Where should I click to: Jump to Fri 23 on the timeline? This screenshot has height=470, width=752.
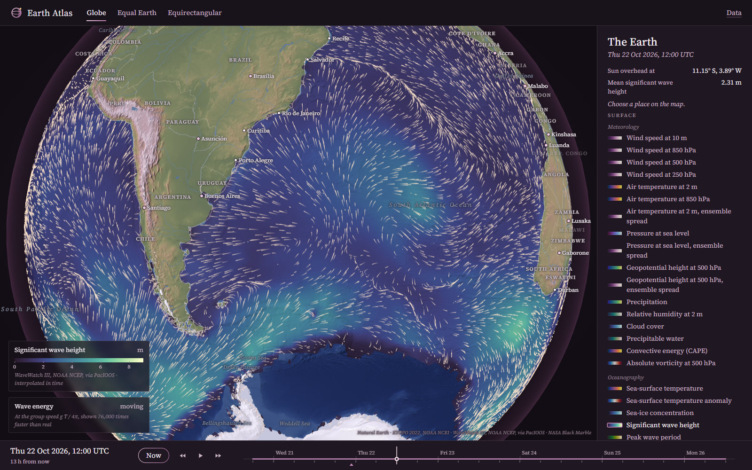[447, 453]
